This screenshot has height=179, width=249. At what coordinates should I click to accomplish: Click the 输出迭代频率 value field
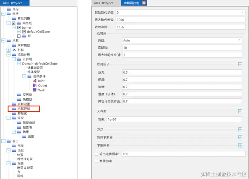coord(183,154)
